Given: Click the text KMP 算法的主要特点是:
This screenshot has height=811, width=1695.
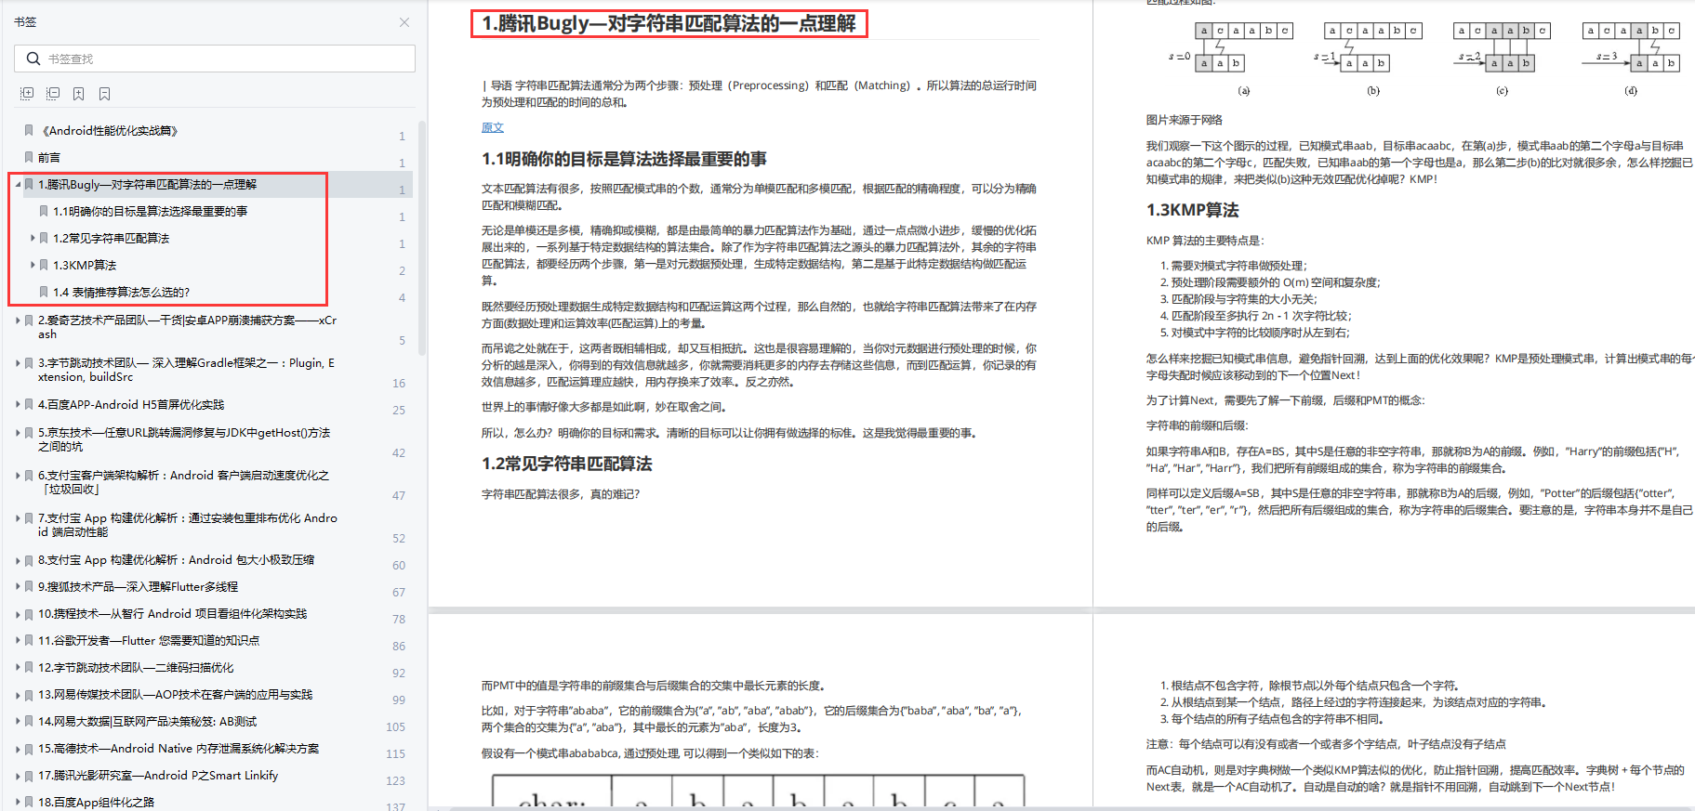Looking at the screenshot, I should [x=1205, y=241].
